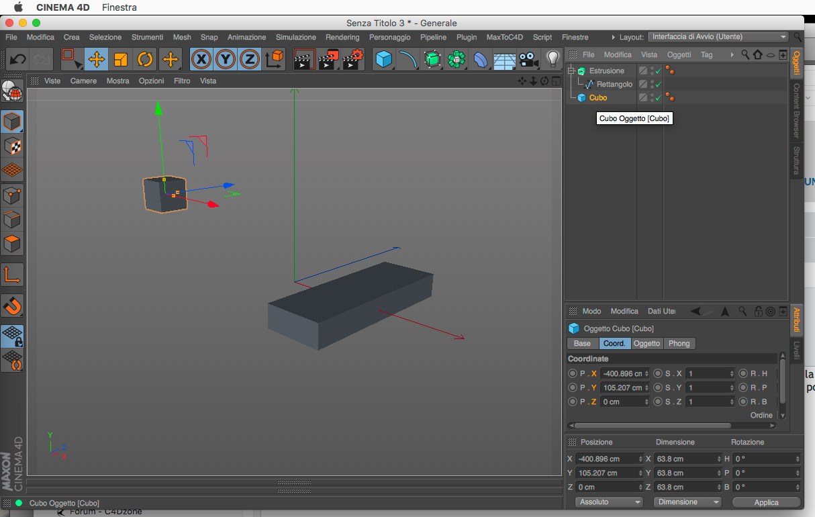Click Estrusione visibility dots
Image resolution: width=815 pixels, height=517 pixels.
651,70
